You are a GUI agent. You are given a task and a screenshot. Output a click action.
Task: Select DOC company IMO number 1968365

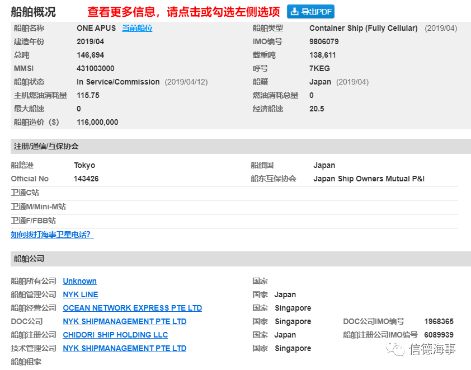(439, 321)
